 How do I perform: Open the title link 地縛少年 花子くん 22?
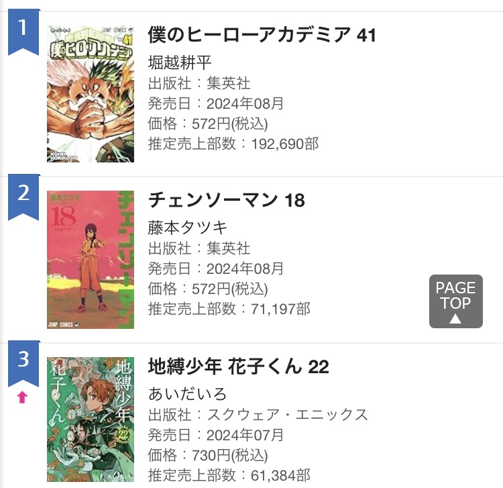click(238, 367)
